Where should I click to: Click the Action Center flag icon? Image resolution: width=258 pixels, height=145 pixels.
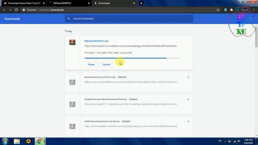point(239,141)
